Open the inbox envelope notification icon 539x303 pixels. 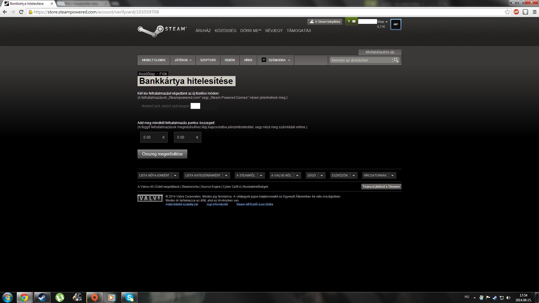coord(354,21)
